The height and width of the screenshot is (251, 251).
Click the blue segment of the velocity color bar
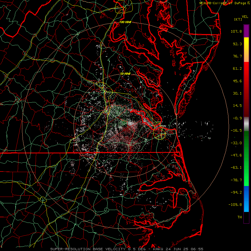pyautogui.click(x=246, y=199)
